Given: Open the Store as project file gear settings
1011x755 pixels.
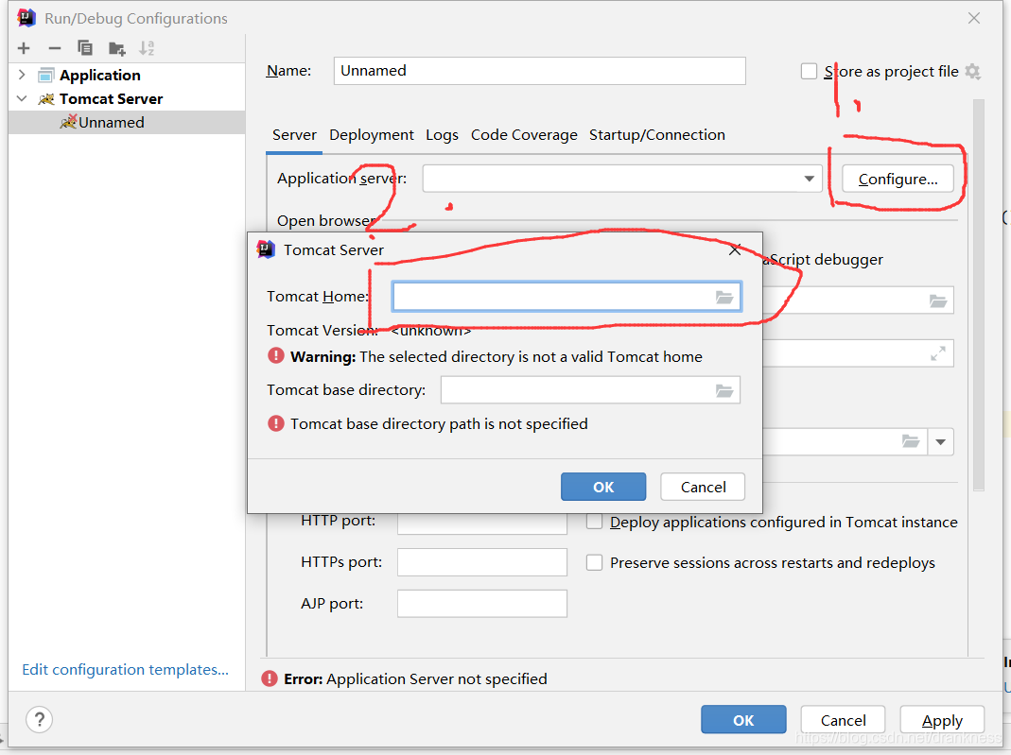Looking at the screenshot, I should tap(973, 72).
